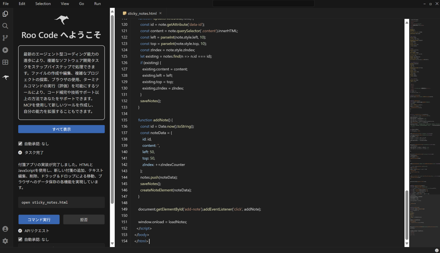Click line number 149
The height and width of the screenshot is (253, 440).
(124, 209)
